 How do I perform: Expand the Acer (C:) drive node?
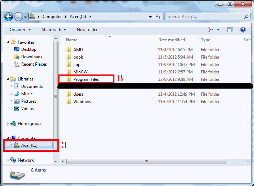click(11, 145)
